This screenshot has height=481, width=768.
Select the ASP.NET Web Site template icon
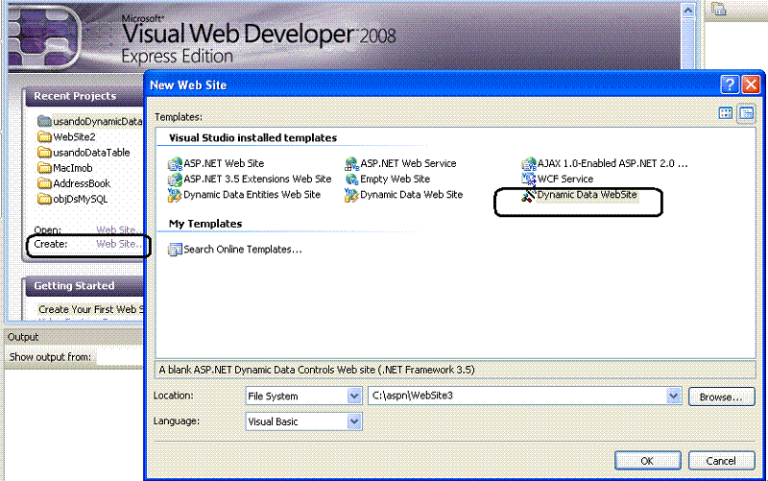coord(175,163)
